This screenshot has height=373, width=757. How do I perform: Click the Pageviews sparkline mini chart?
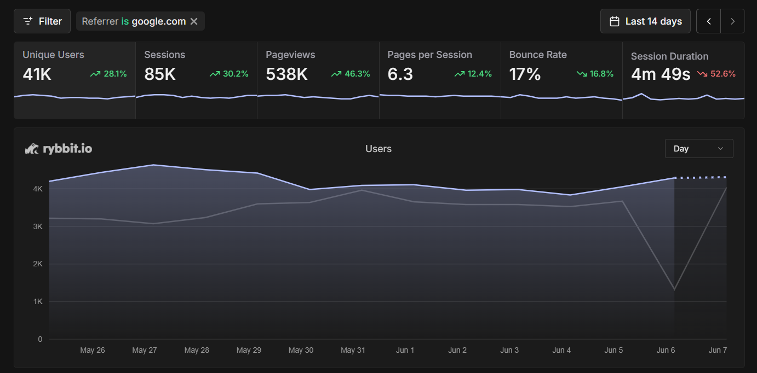(x=318, y=97)
